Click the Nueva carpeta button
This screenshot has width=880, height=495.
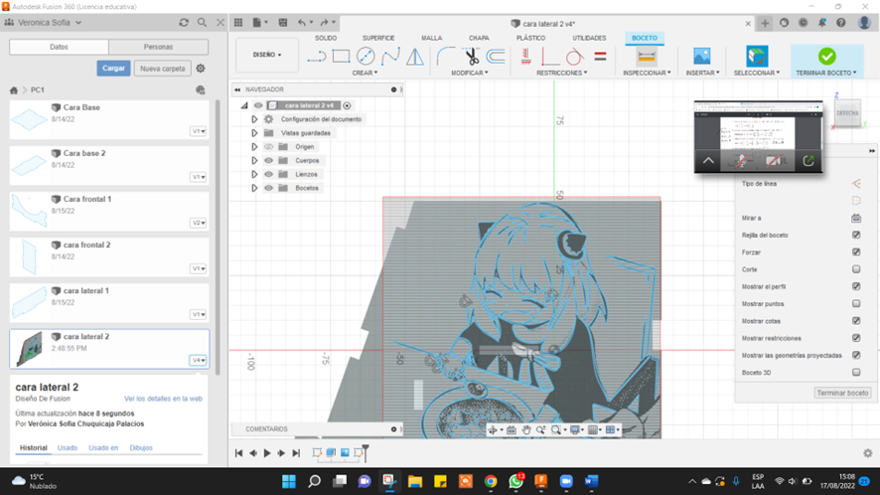(163, 69)
